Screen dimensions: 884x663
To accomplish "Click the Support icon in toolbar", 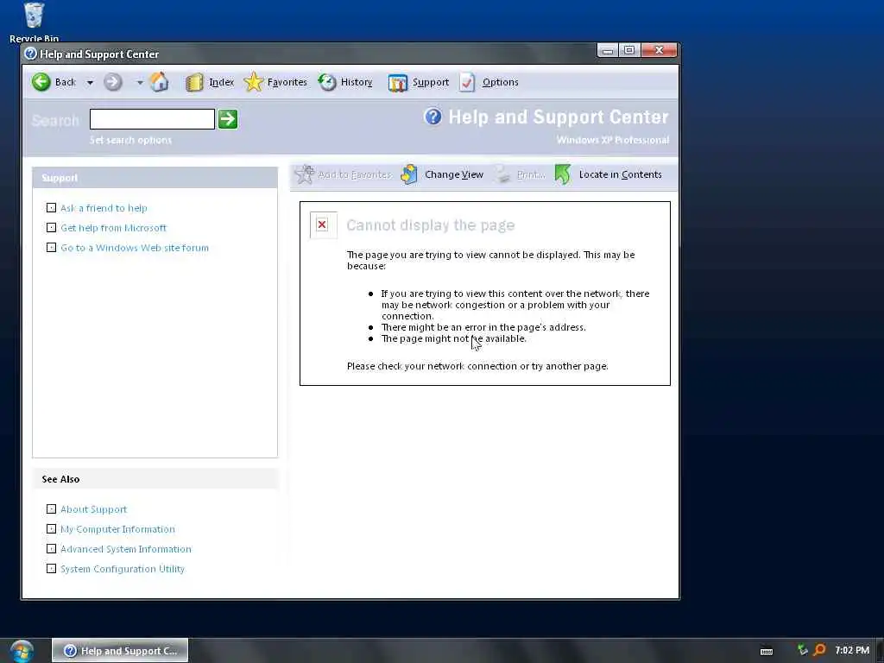I will pyautogui.click(x=397, y=83).
